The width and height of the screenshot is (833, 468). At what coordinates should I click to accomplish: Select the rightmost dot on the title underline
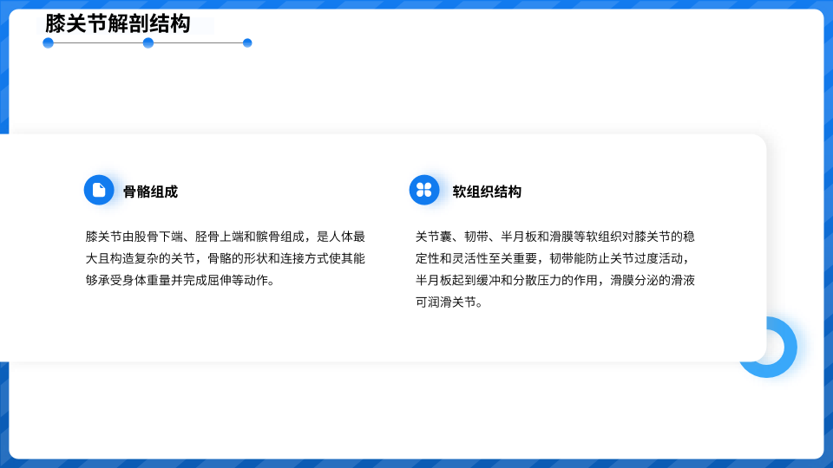tap(247, 42)
